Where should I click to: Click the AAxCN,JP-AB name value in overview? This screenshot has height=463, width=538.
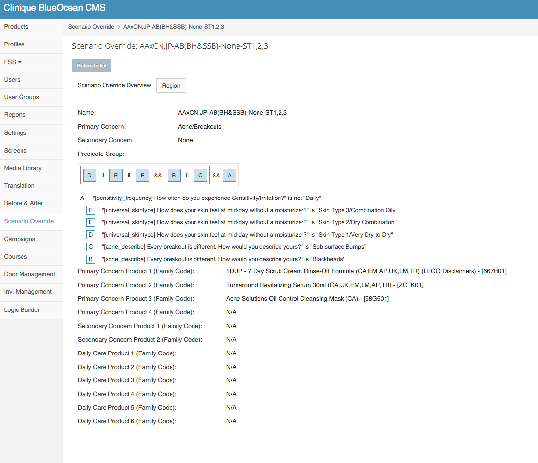click(232, 113)
